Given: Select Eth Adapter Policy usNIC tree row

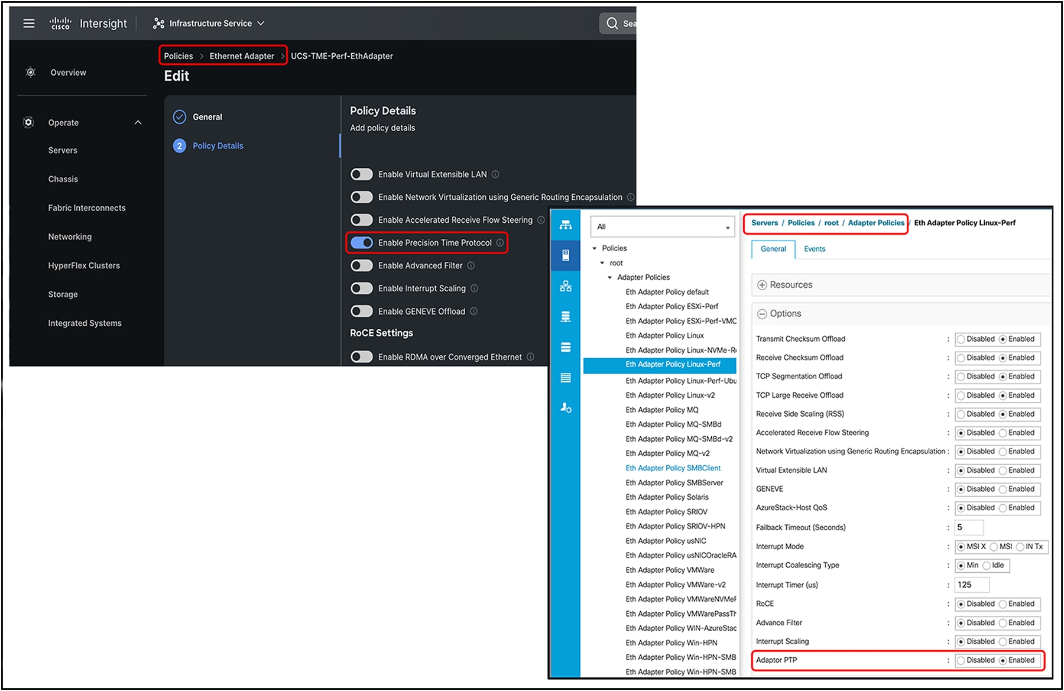Looking at the screenshot, I should [666, 541].
